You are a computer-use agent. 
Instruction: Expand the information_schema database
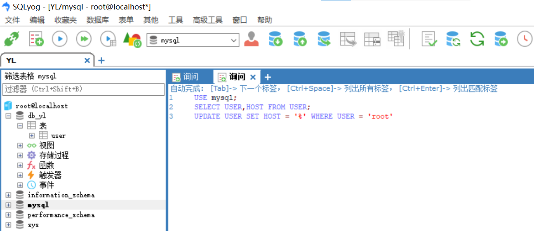tap(8, 195)
